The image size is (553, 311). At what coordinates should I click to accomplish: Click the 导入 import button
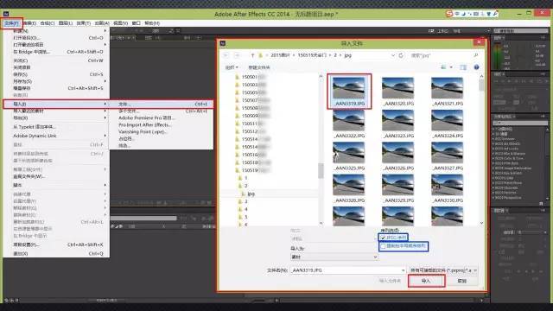pyautogui.click(x=426, y=281)
